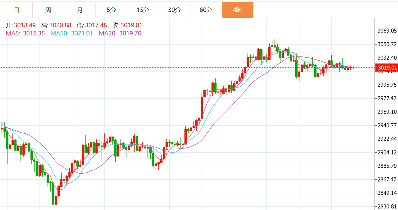Open the 月 monthly chart tab

[80, 10]
